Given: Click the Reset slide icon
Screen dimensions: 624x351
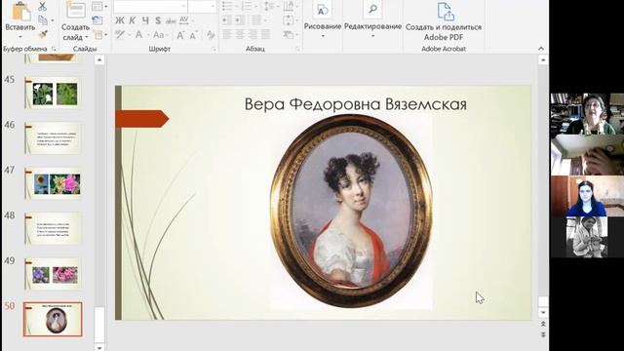Looking at the screenshot, I should [97, 19].
